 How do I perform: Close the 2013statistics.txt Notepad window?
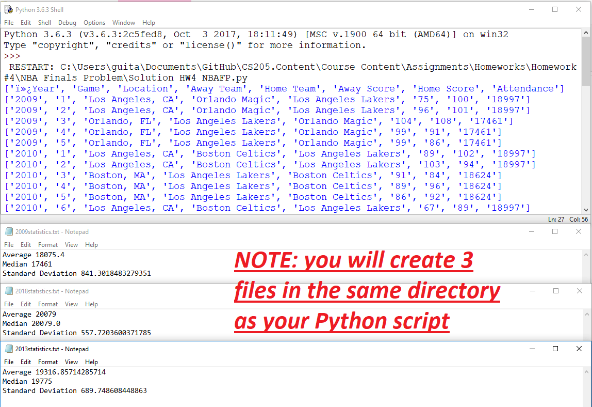click(x=579, y=349)
